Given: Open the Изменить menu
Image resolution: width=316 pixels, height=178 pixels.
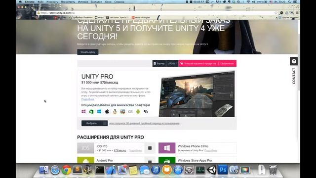Looking at the screenshot, I should pos(52,2).
